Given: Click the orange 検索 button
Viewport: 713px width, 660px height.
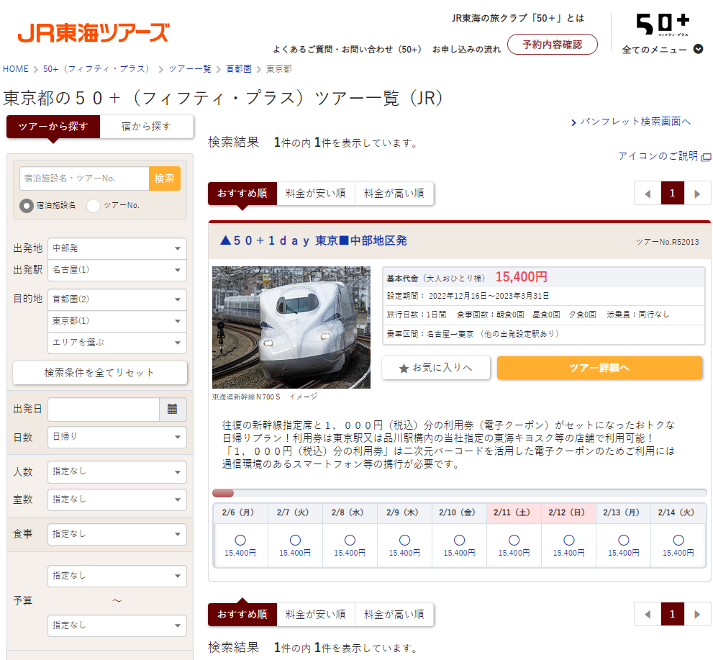Looking at the screenshot, I should [x=164, y=178].
